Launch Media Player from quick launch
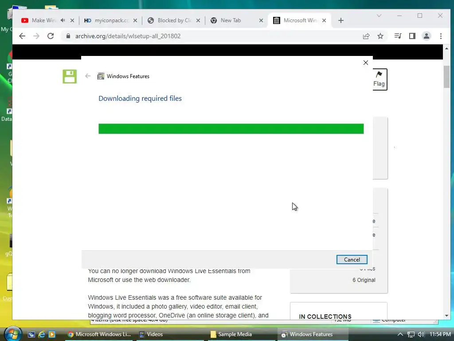Screen dimensions: 454x341 pos(52,334)
